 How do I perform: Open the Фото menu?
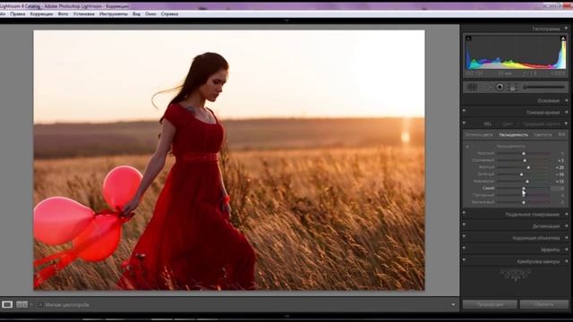pyautogui.click(x=63, y=14)
